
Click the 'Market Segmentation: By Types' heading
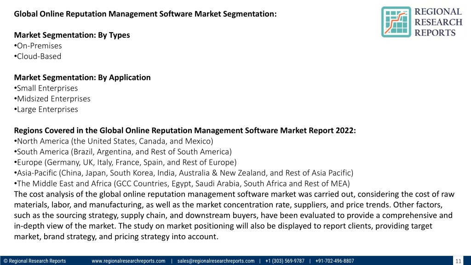tap(72, 35)
